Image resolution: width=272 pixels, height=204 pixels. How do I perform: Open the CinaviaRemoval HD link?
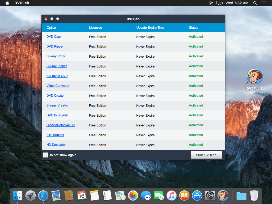(61, 125)
